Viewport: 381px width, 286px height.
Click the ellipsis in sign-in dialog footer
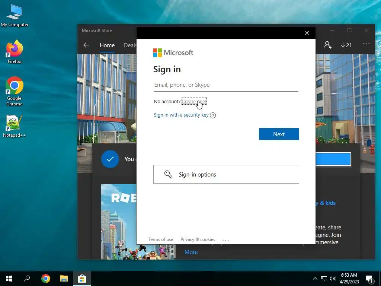(x=225, y=240)
